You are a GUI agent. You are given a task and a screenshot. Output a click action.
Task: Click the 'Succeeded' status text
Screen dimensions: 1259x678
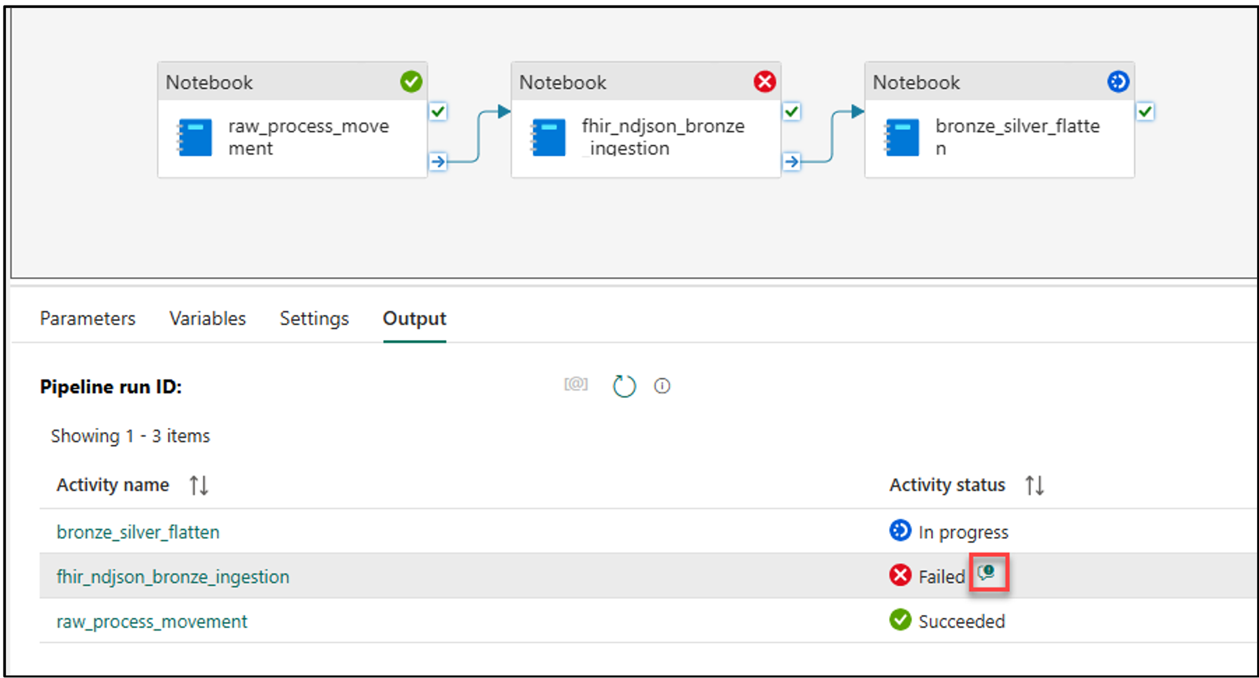(961, 621)
